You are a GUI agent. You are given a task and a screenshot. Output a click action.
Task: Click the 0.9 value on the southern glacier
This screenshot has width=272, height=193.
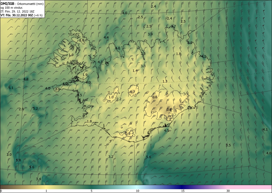click(128, 133)
